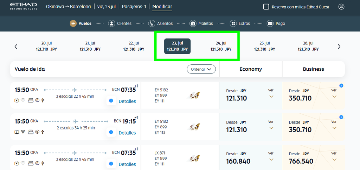Check the Reserva con millas Etihad Guest box
The image size is (360, 170).
click(x=266, y=7)
